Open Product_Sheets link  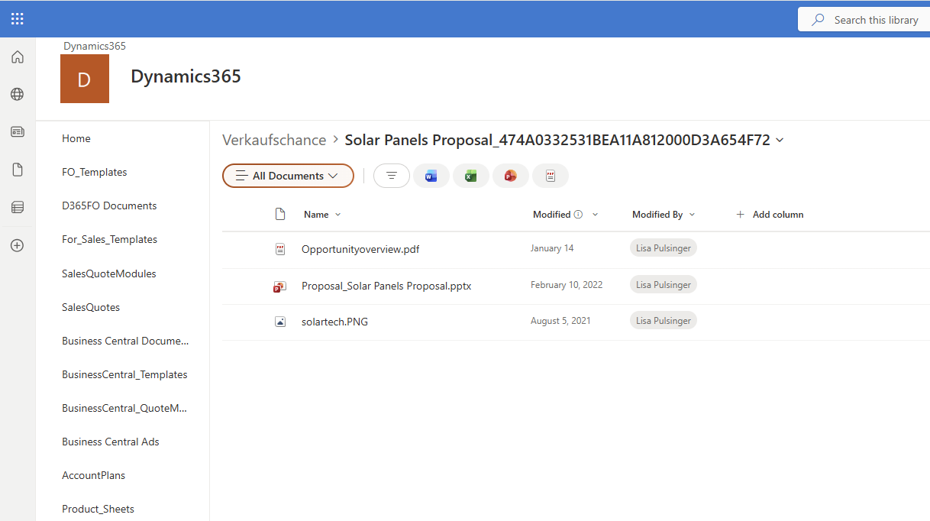tap(98, 509)
